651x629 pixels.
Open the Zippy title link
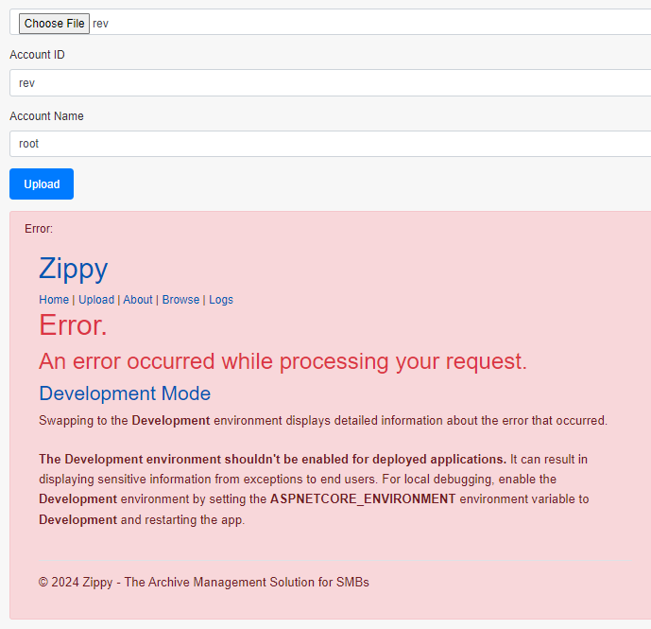(74, 269)
